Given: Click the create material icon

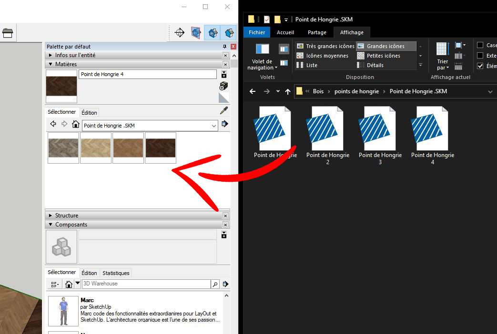Looking at the screenshot, I should 224,86.
